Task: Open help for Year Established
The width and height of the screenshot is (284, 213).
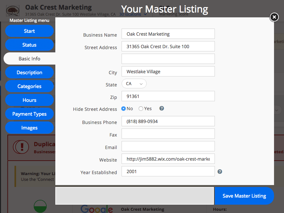Action: (x=220, y=172)
